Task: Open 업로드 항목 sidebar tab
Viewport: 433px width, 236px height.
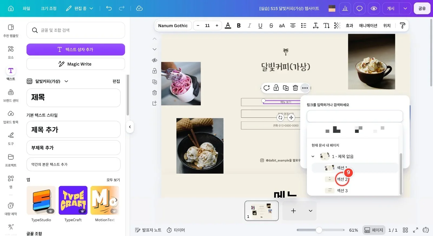Action: (11, 117)
